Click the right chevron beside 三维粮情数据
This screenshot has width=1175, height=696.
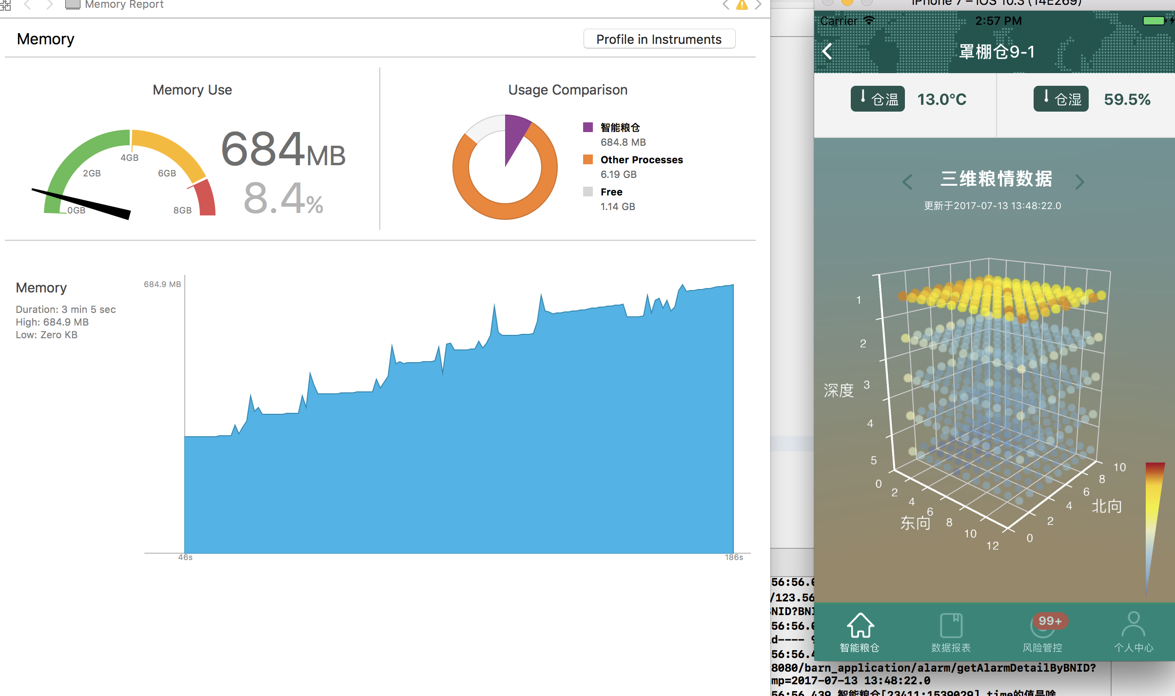coord(1081,181)
